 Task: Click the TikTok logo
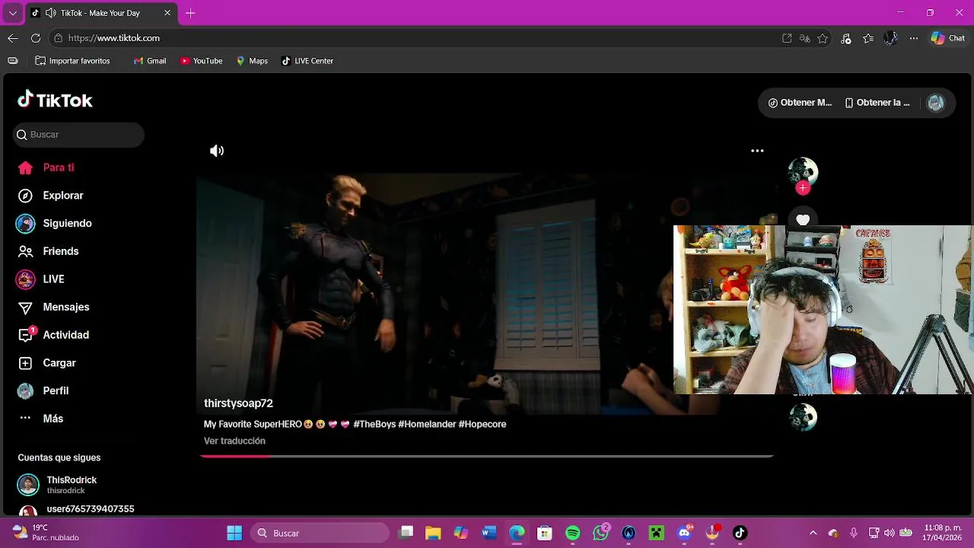pyautogui.click(x=55, y=100)
